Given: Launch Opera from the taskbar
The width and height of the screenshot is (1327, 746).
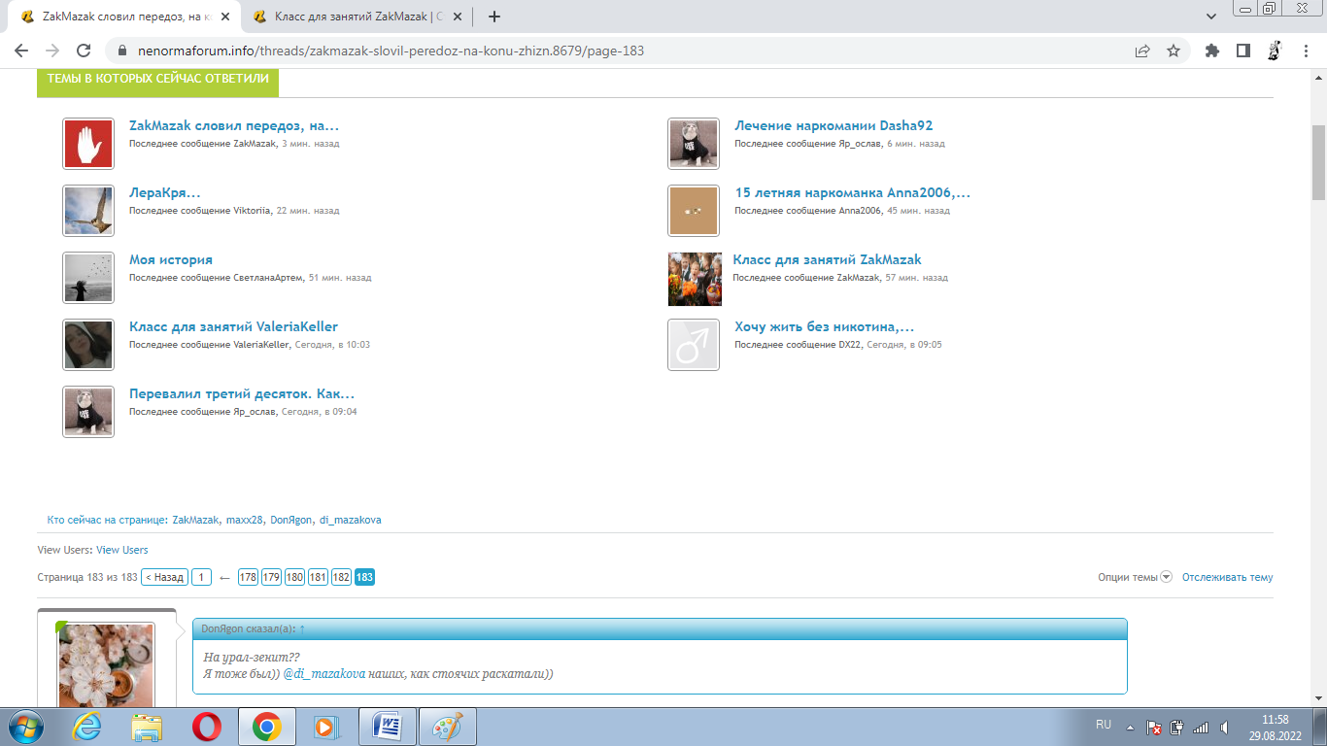Looking at the screenshot, I should pos(206,726).
